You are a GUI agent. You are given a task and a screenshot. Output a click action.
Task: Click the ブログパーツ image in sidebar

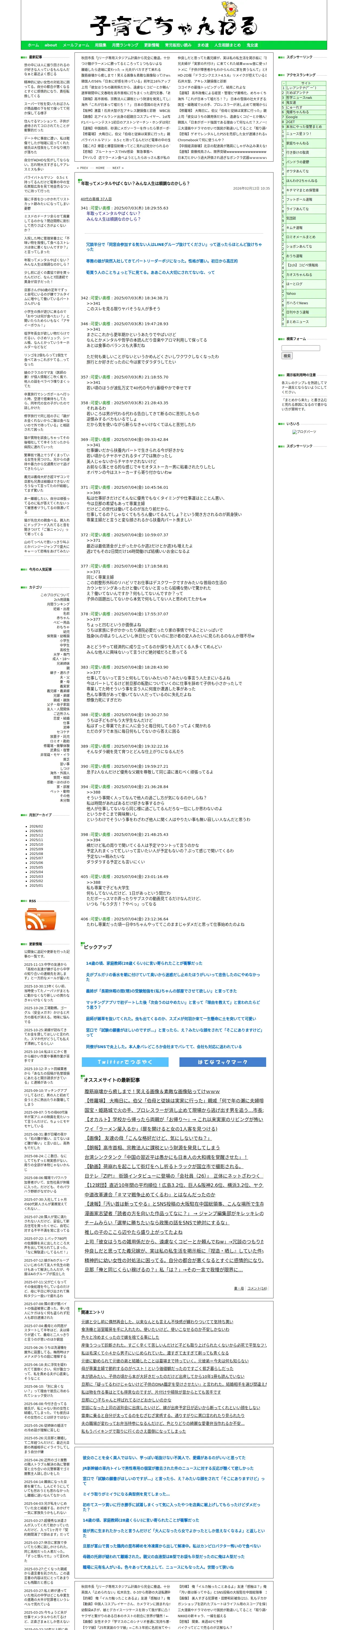pos(304,432)
